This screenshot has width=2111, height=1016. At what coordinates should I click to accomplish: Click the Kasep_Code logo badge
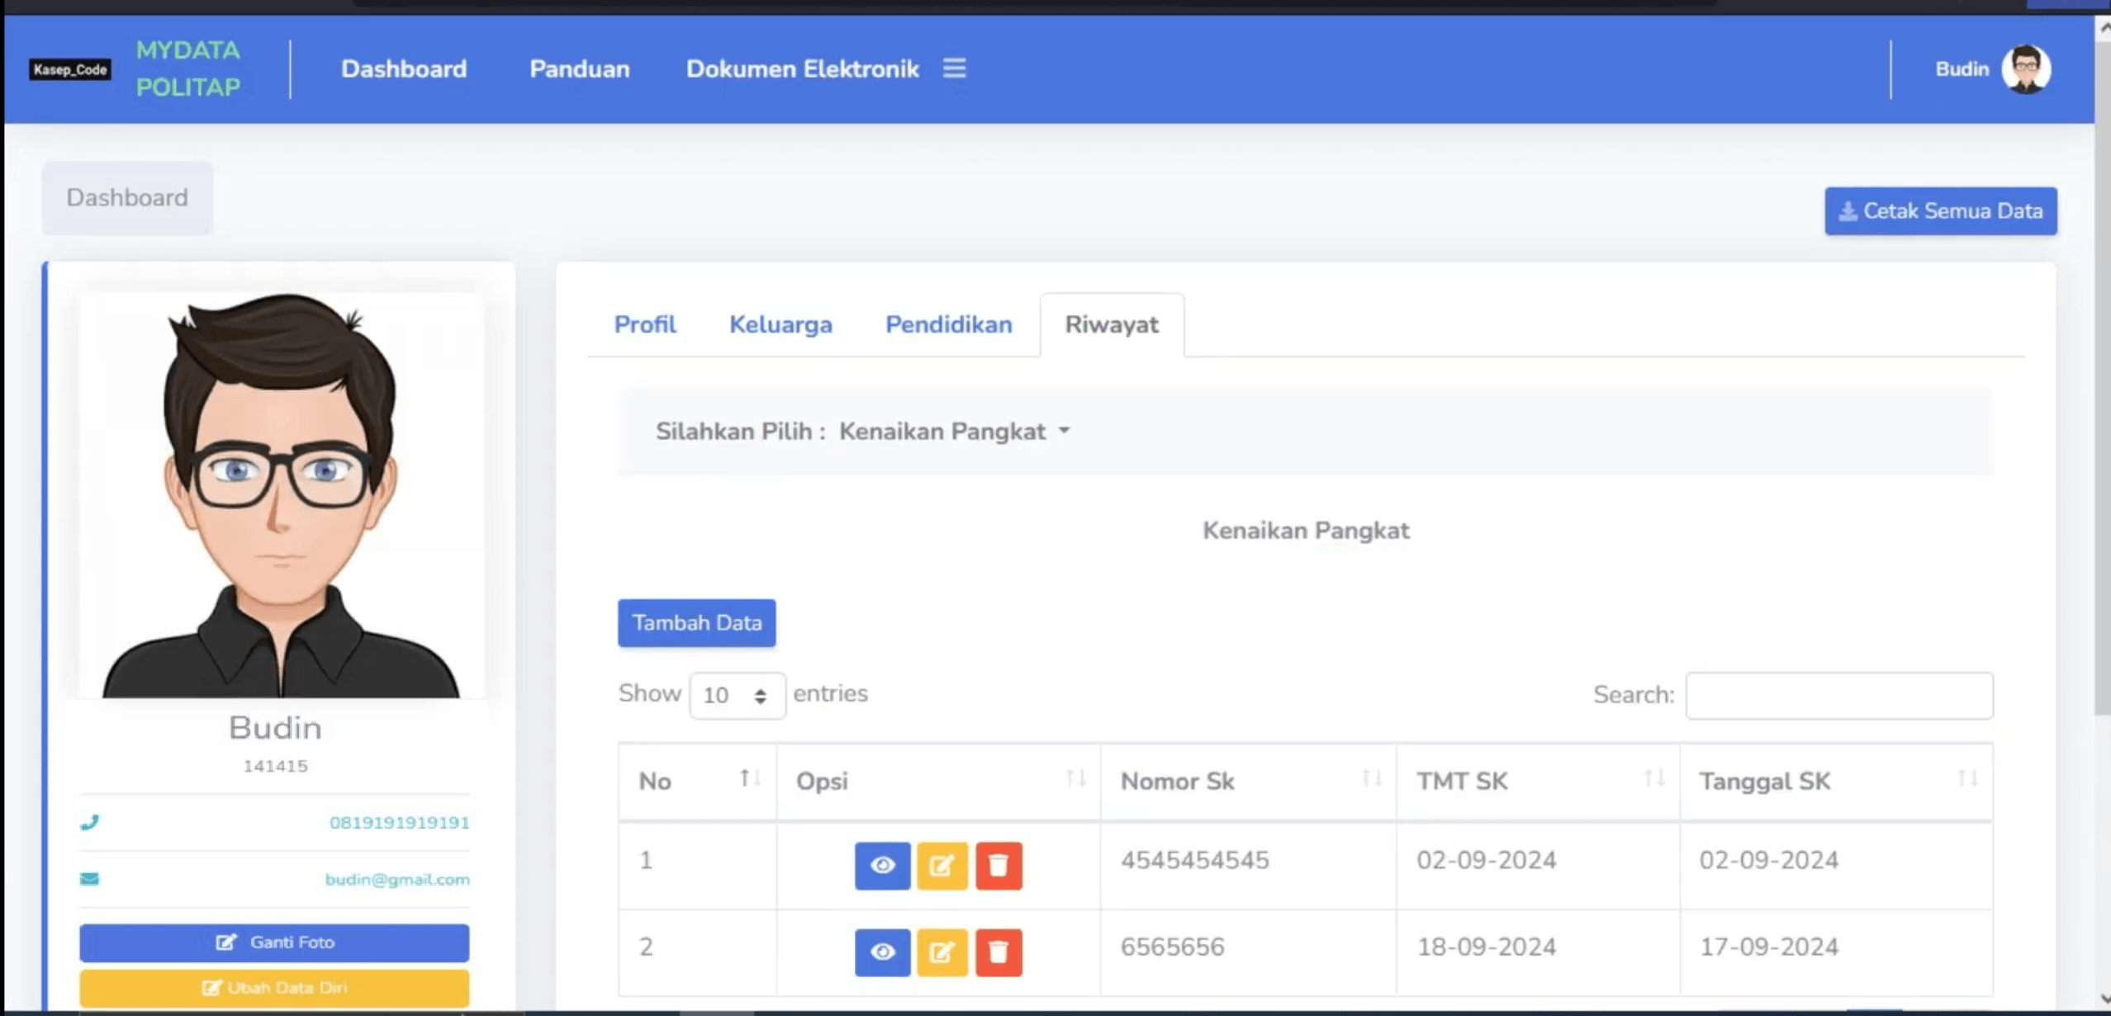70,69
